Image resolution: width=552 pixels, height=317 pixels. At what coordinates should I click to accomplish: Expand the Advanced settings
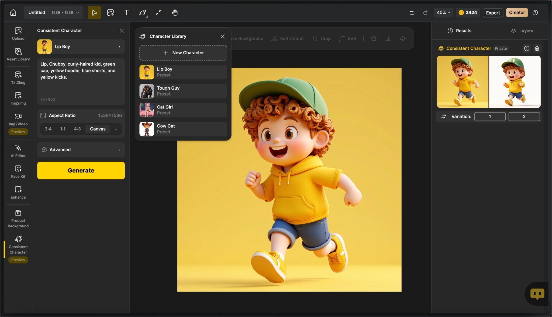point(81,150)
